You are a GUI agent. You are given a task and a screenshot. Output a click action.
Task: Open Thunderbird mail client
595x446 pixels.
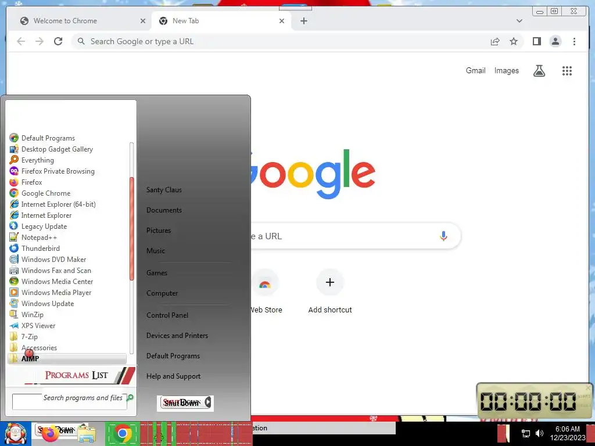click(x=34, y=248)
